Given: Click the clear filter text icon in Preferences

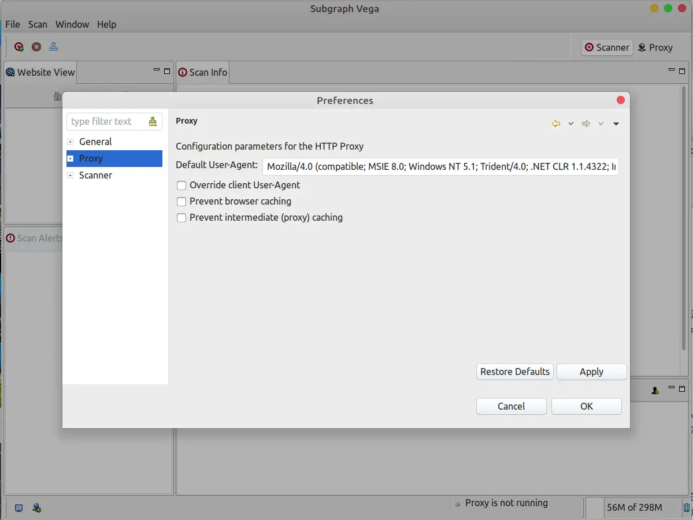Looking at the screenshot, I should 153,121.
